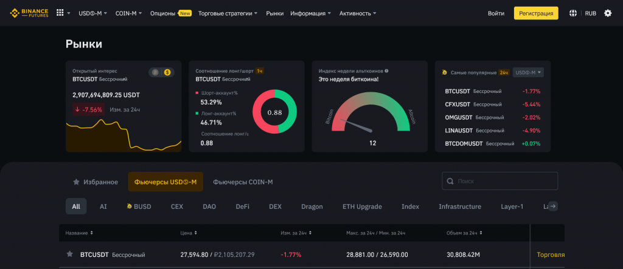Open Рынки menu item
The image size is (623, 269).
[x=274, y=13]
